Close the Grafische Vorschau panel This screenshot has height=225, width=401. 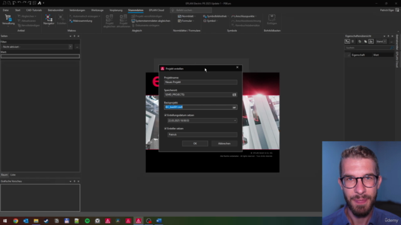[78, 181]
